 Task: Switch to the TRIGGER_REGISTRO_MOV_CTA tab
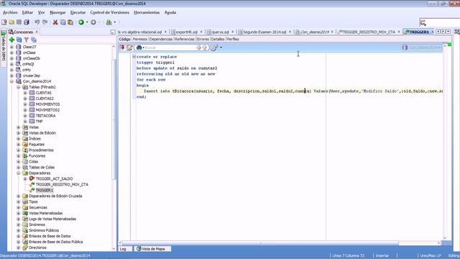369,32
